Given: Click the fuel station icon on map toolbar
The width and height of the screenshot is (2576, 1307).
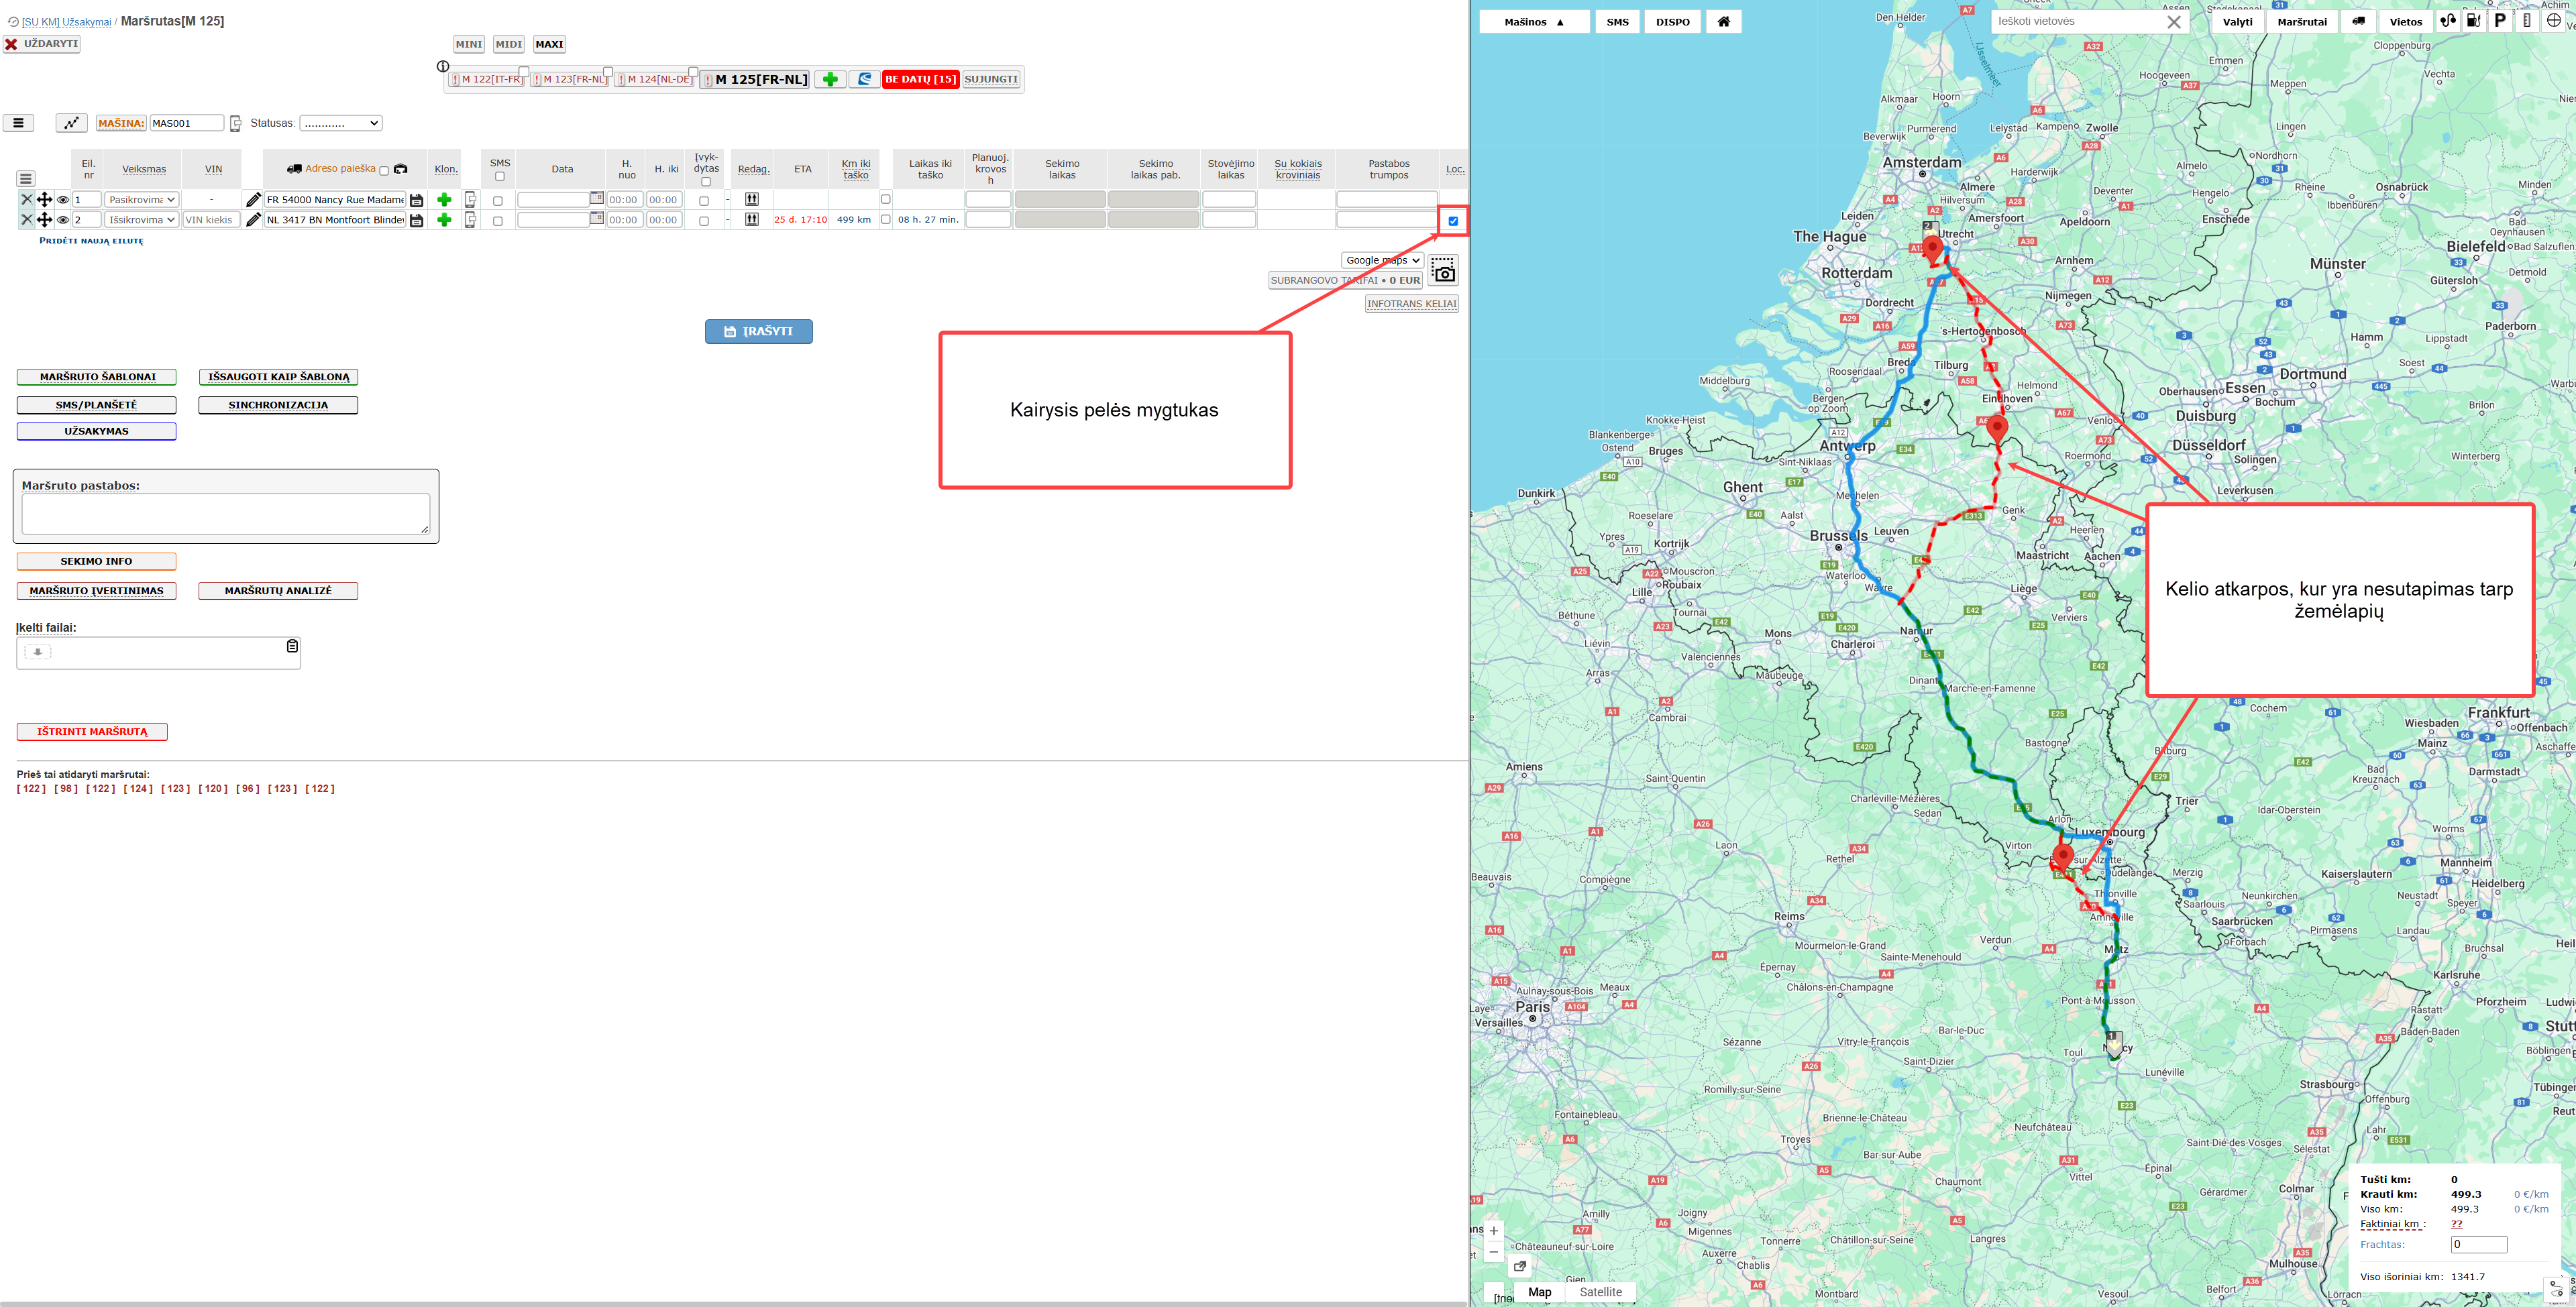Looking at the screenshot, I should click(2473, 20).
